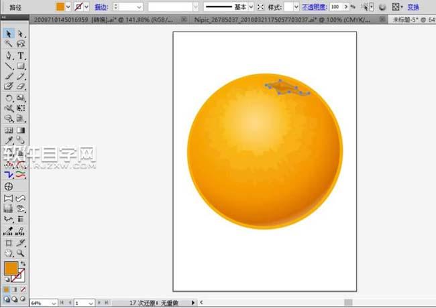This screenshot has width=436, height=308.
Task: Choose the Rectangle shape tool
Action: tap(21, 66)
